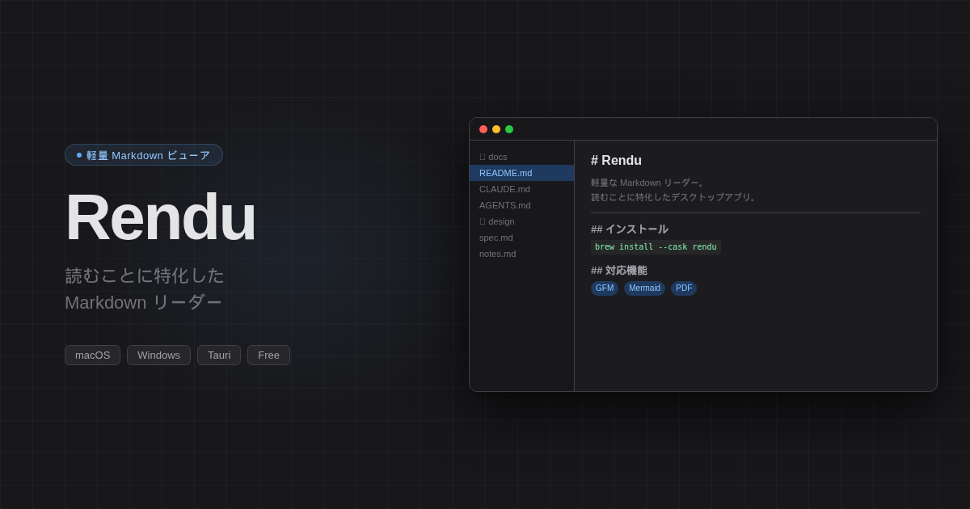Click the ## インストール heading
This screenshot has width=970, height=509.
click(x=630, y=229)
